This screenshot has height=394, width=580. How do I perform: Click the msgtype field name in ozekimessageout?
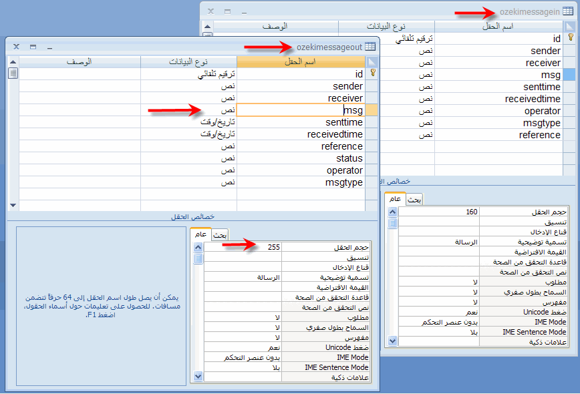pos(343,182)
